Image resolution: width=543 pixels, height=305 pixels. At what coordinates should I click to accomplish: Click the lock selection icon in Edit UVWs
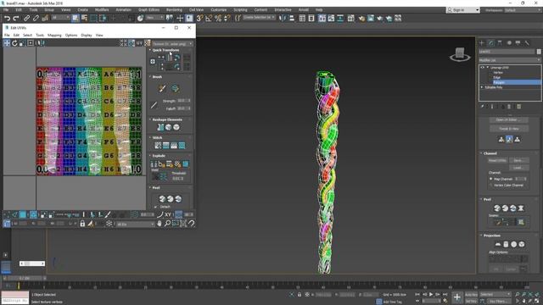(x=82, y=224)
